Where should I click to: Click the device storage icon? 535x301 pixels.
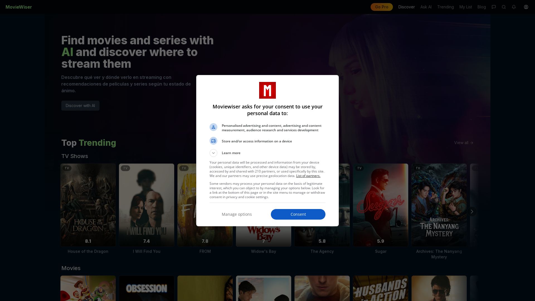click(213, 141)
